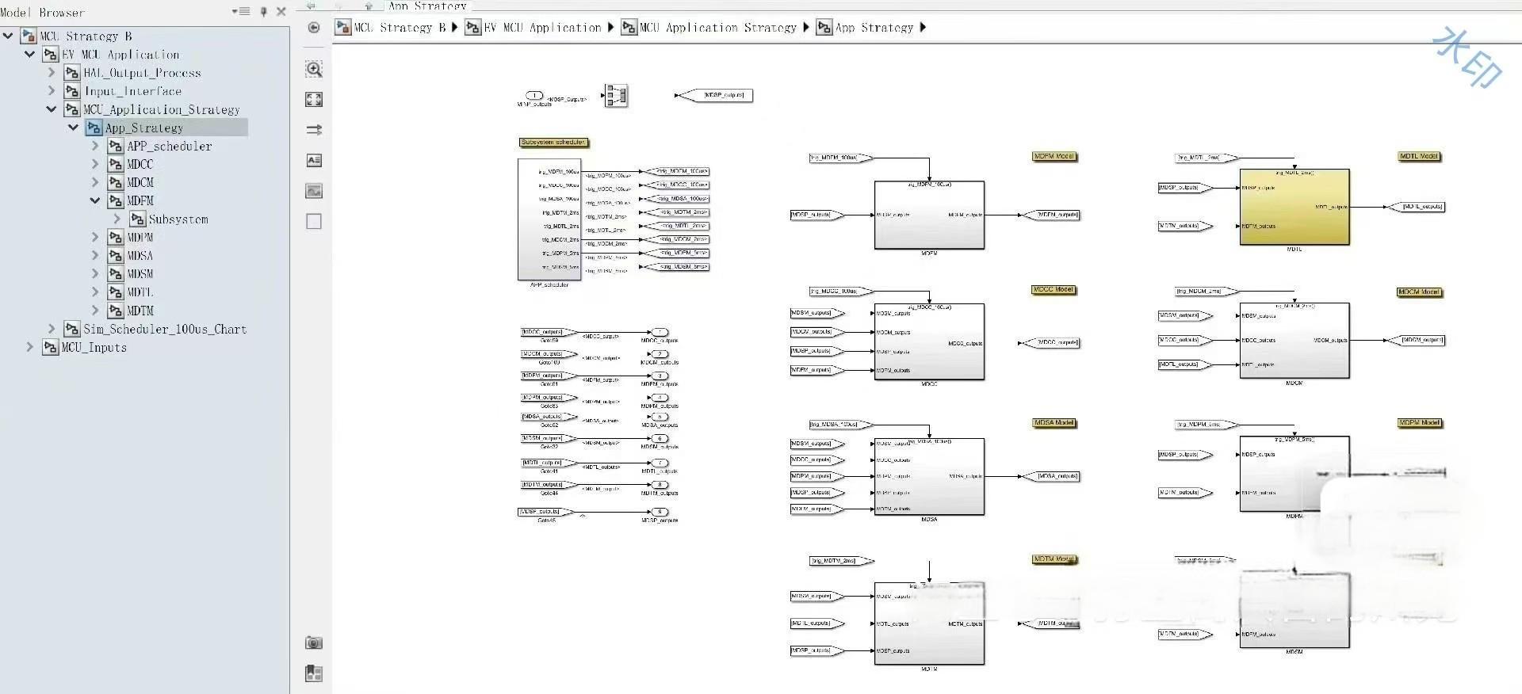Viewport: 1522px width, 694px height.
Task: Click the camera screenshot icon
Action: click(314, 643)
